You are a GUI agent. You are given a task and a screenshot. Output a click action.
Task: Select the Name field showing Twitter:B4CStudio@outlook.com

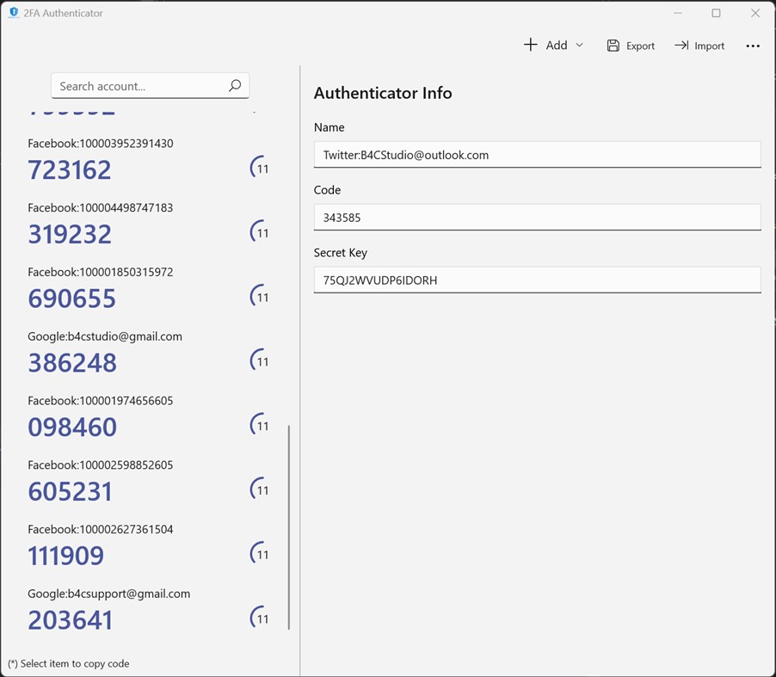pyautogui.click(x=537, y=155)
